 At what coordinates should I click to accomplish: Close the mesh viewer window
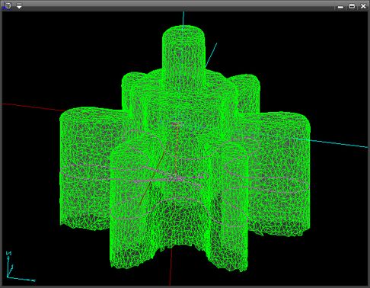coord(363,6)
